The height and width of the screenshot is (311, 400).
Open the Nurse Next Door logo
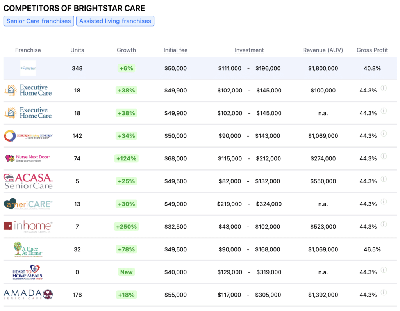tap(28, 158)
